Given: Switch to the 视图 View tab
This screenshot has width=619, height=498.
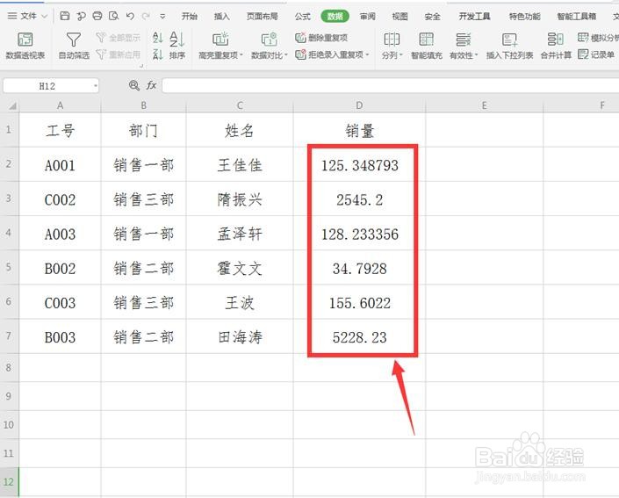Looking at the screenshot, I should click(399, 16).
